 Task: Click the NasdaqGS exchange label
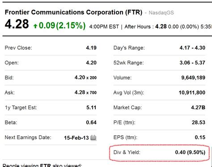tap(161, 13)
